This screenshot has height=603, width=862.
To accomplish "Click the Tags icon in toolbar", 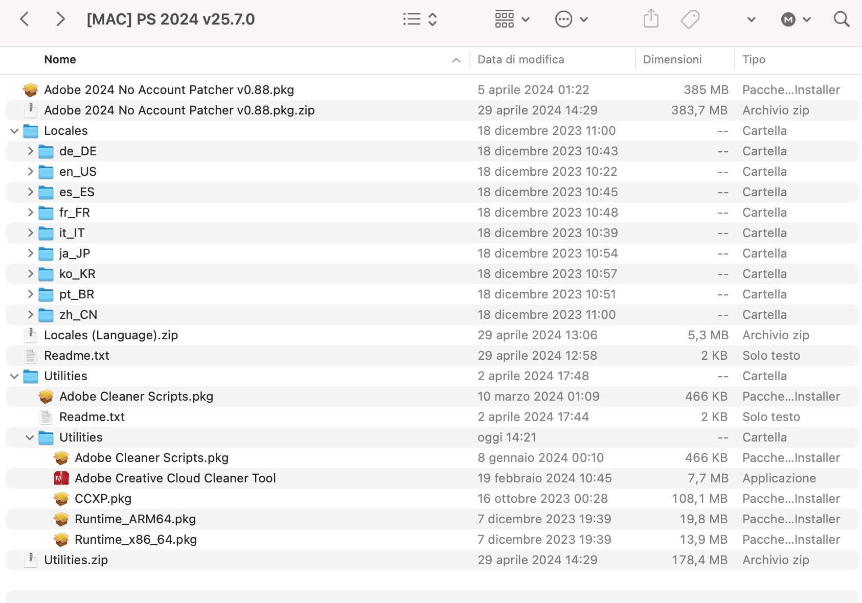I will pos(690,19).
